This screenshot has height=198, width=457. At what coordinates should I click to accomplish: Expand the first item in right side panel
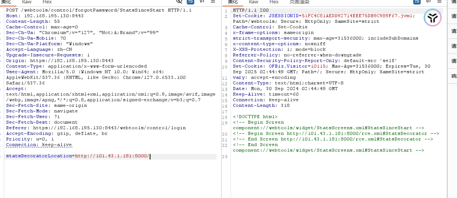click(454, 17)
